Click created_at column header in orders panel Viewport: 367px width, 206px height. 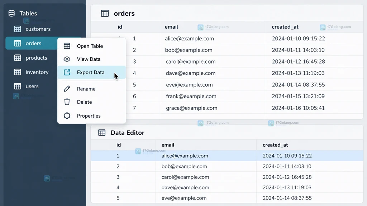point(285,27)
